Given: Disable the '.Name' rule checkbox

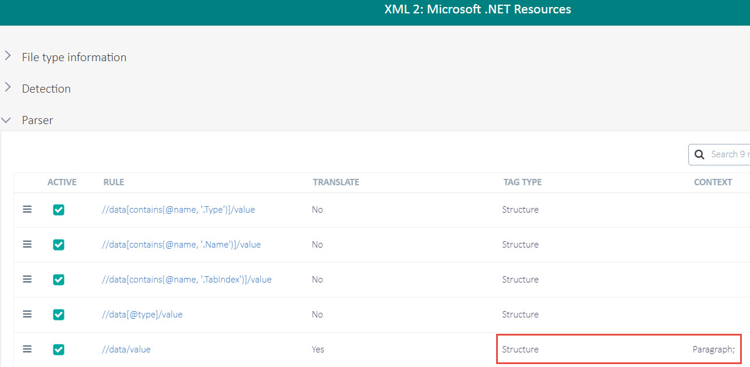Looking at the screenshot, I should pyautogui.click(x=59, y=245).
